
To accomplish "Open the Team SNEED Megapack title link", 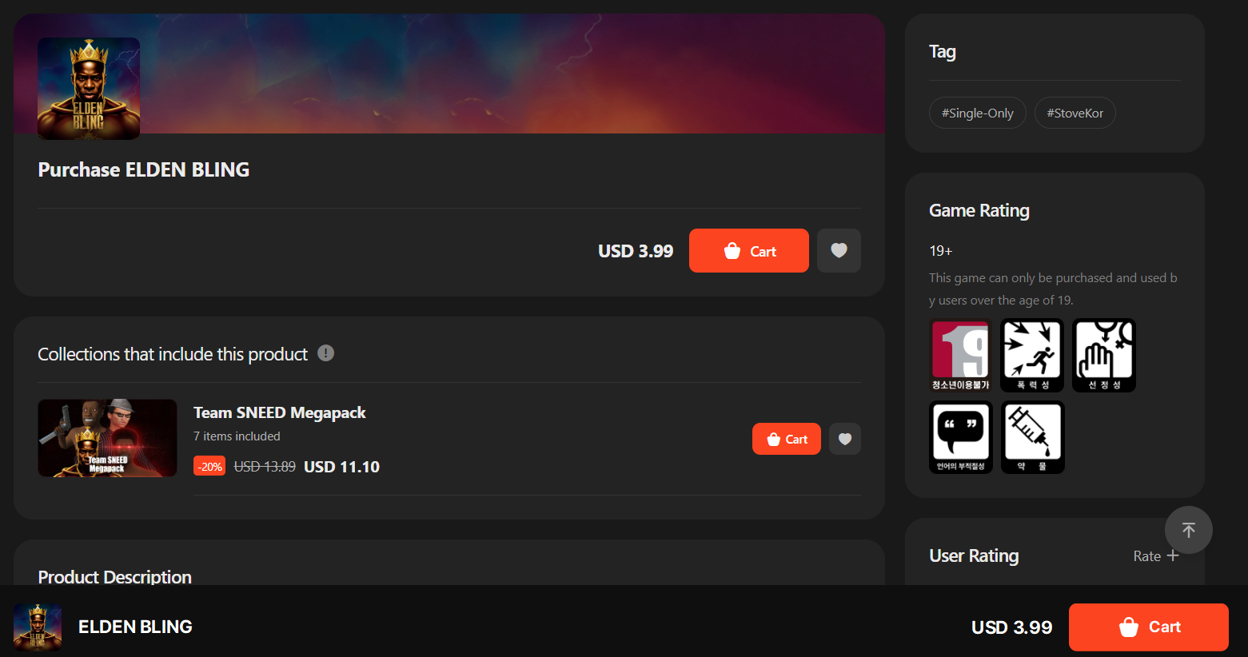I will 280,412.
